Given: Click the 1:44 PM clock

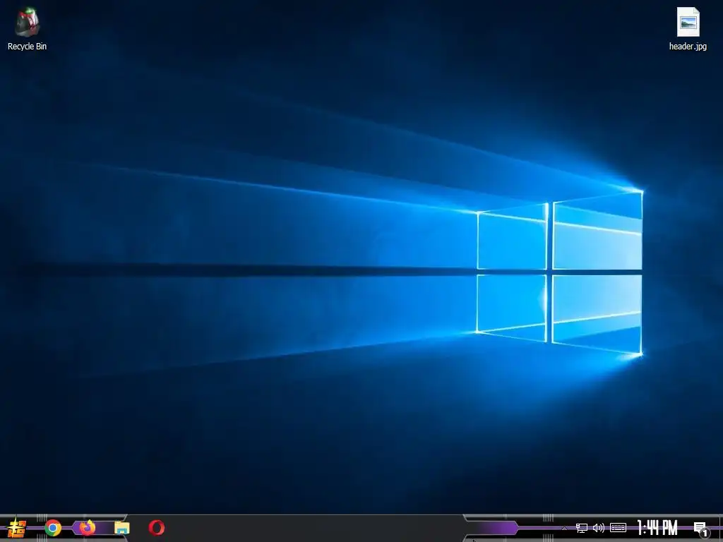Looking at the screenshot, I should point(657,528).
